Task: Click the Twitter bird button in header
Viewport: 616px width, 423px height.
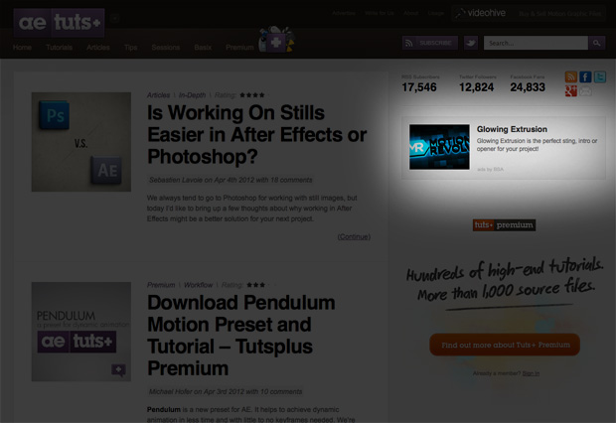Action: click(471, 43)
